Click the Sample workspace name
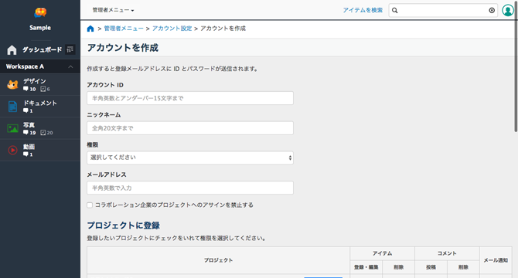The height and width of the screenshot is (278, 518). click(x=40, y=28)
